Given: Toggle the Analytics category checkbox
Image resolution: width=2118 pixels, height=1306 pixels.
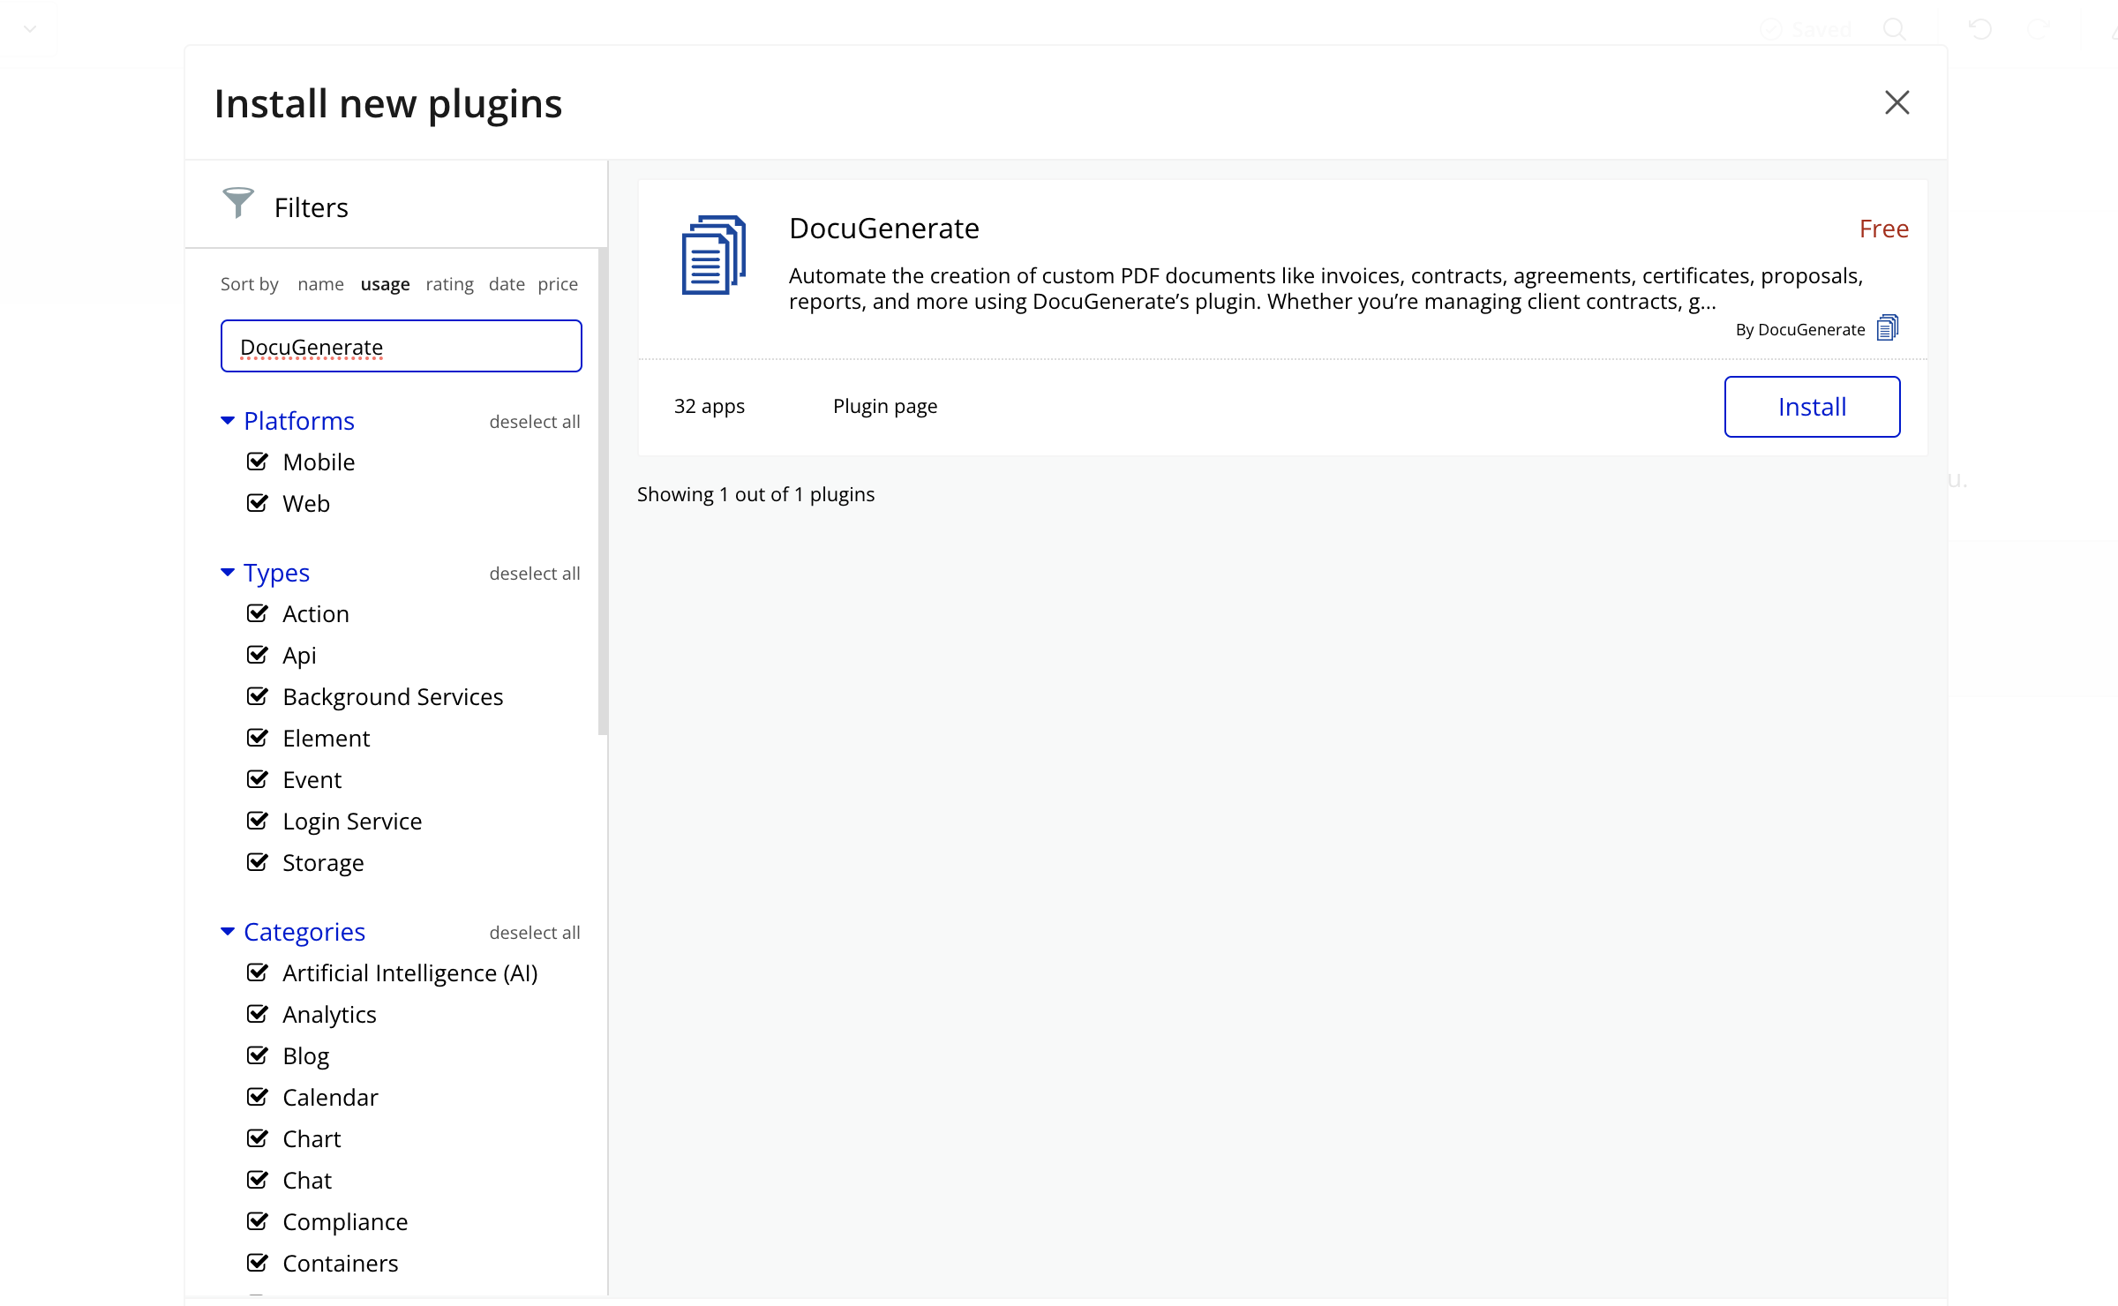Looking at the screenshot, I should [x=257, y=1014].
